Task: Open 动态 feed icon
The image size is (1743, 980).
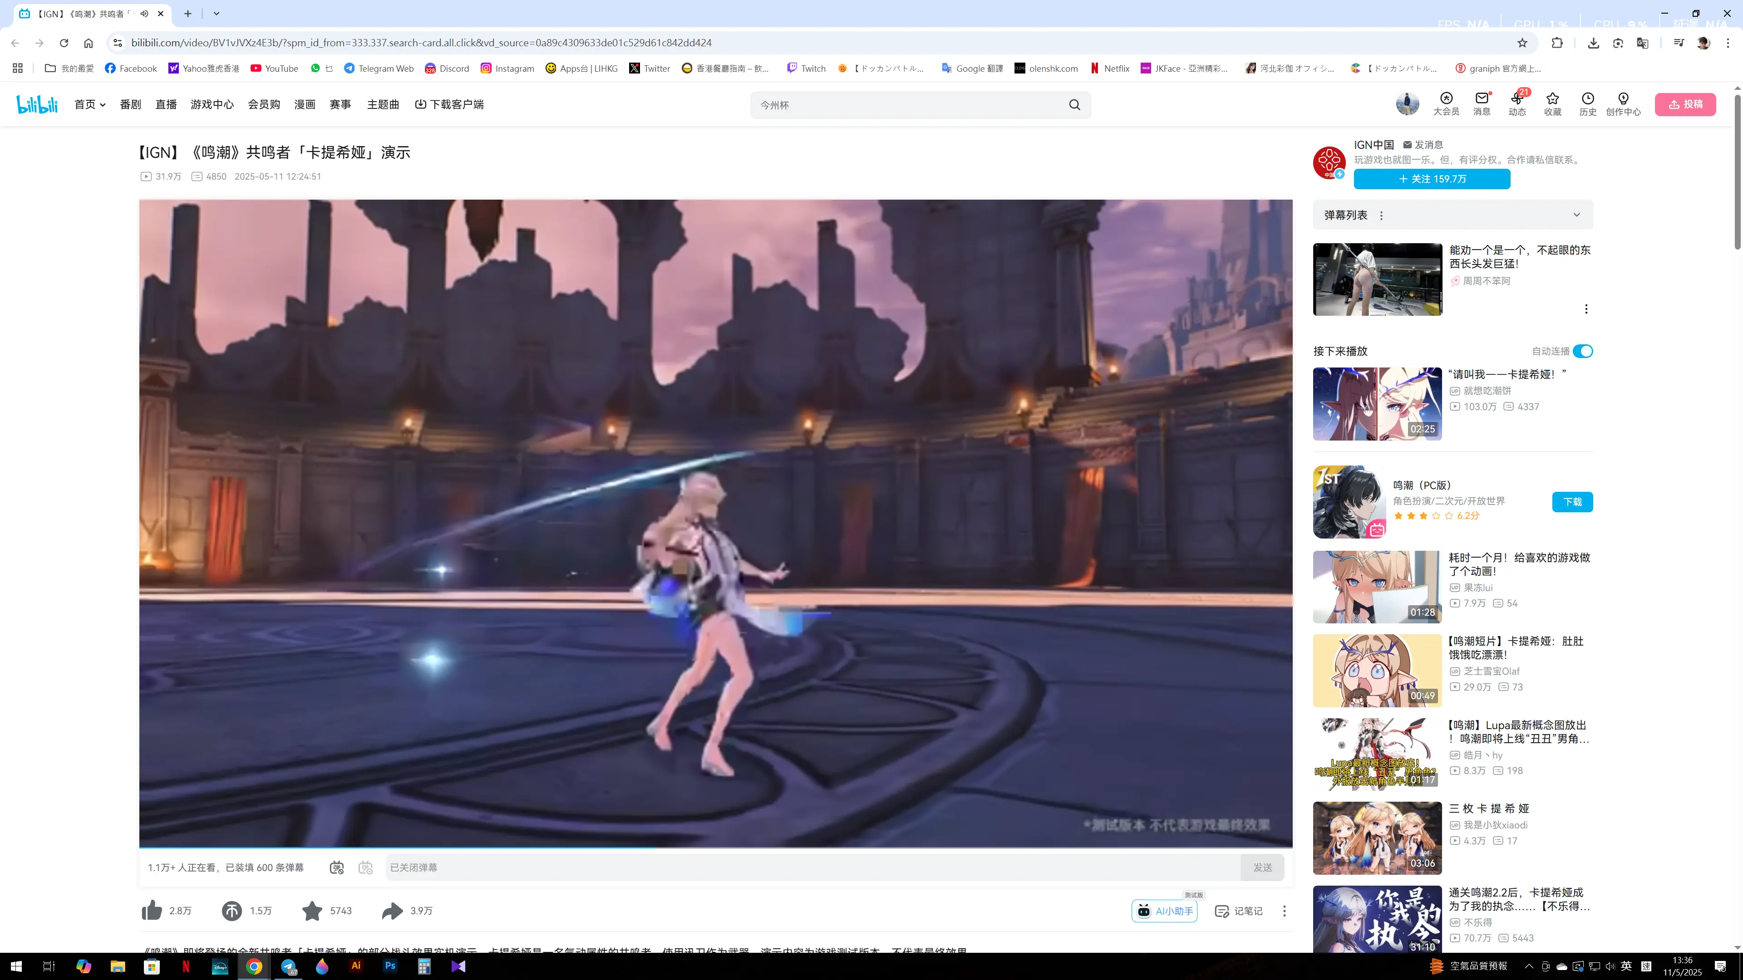Action: click(1517, 103)
